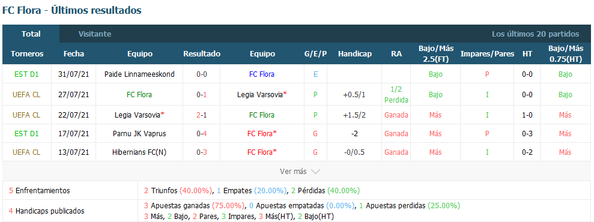This screenshot has width=594, height=222.
Task: Open Paide Linnameeskond team link
Action: tap(139, 74)
